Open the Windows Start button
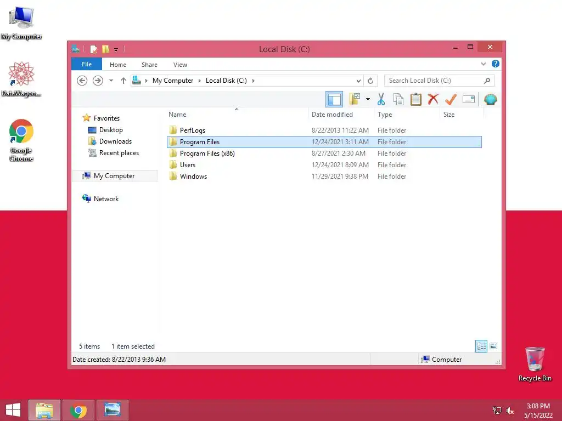This screenshot has height=421, width=562. point(13,410)
